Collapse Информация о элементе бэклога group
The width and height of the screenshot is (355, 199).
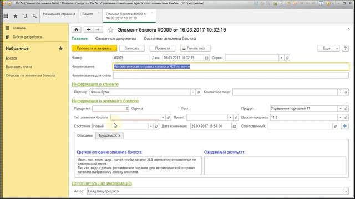coord(105,101)
